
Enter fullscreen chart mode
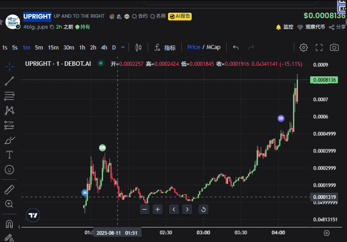point(319,47)
